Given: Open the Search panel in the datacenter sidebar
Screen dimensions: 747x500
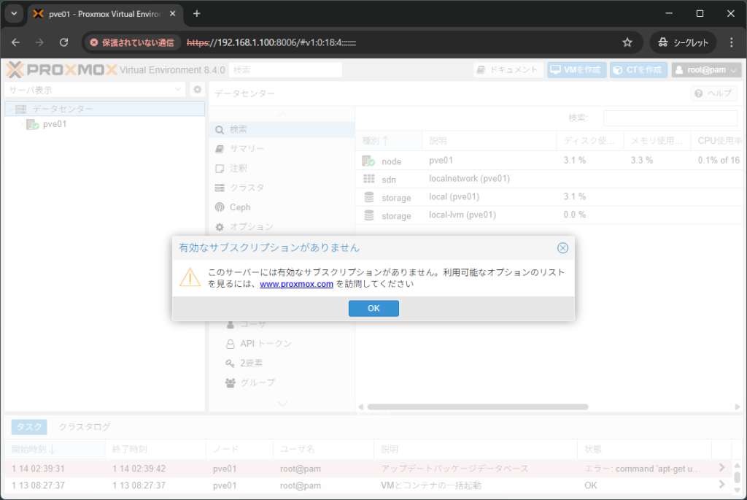Looking at the screenshot, I should tap(241, 128).
